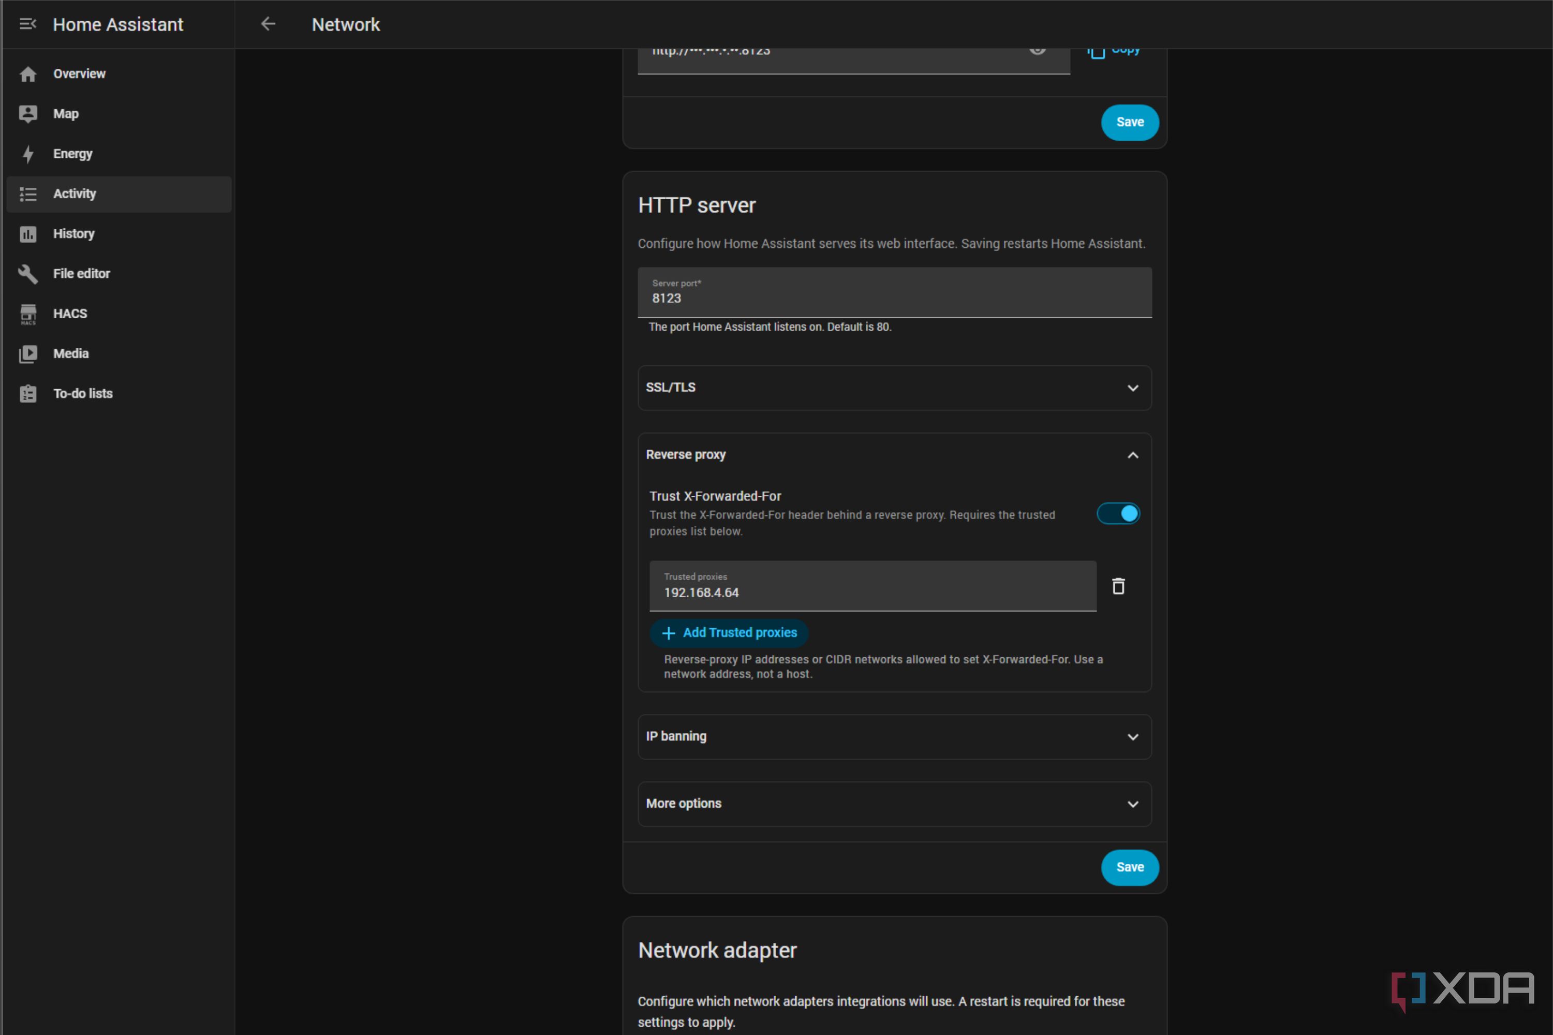Screen dimensions: 1553x1035
Task: Click the History chart icon
Action: [28, 234]
